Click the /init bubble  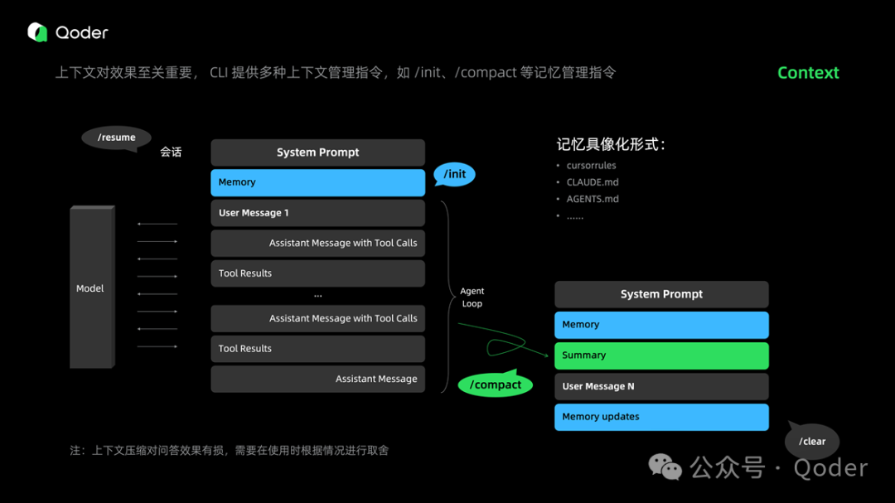454,175
